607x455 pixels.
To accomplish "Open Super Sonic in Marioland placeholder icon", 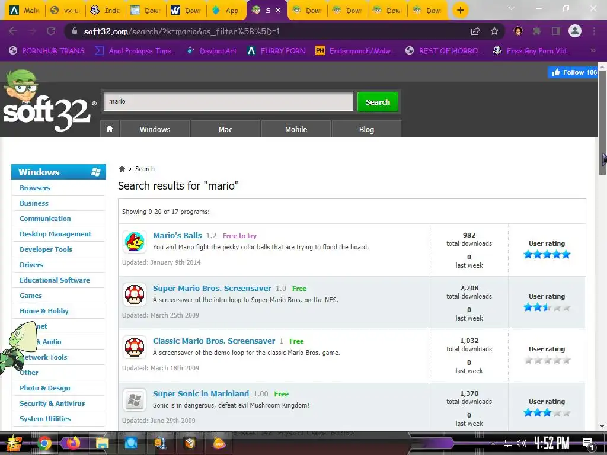I will coord(135,400).
